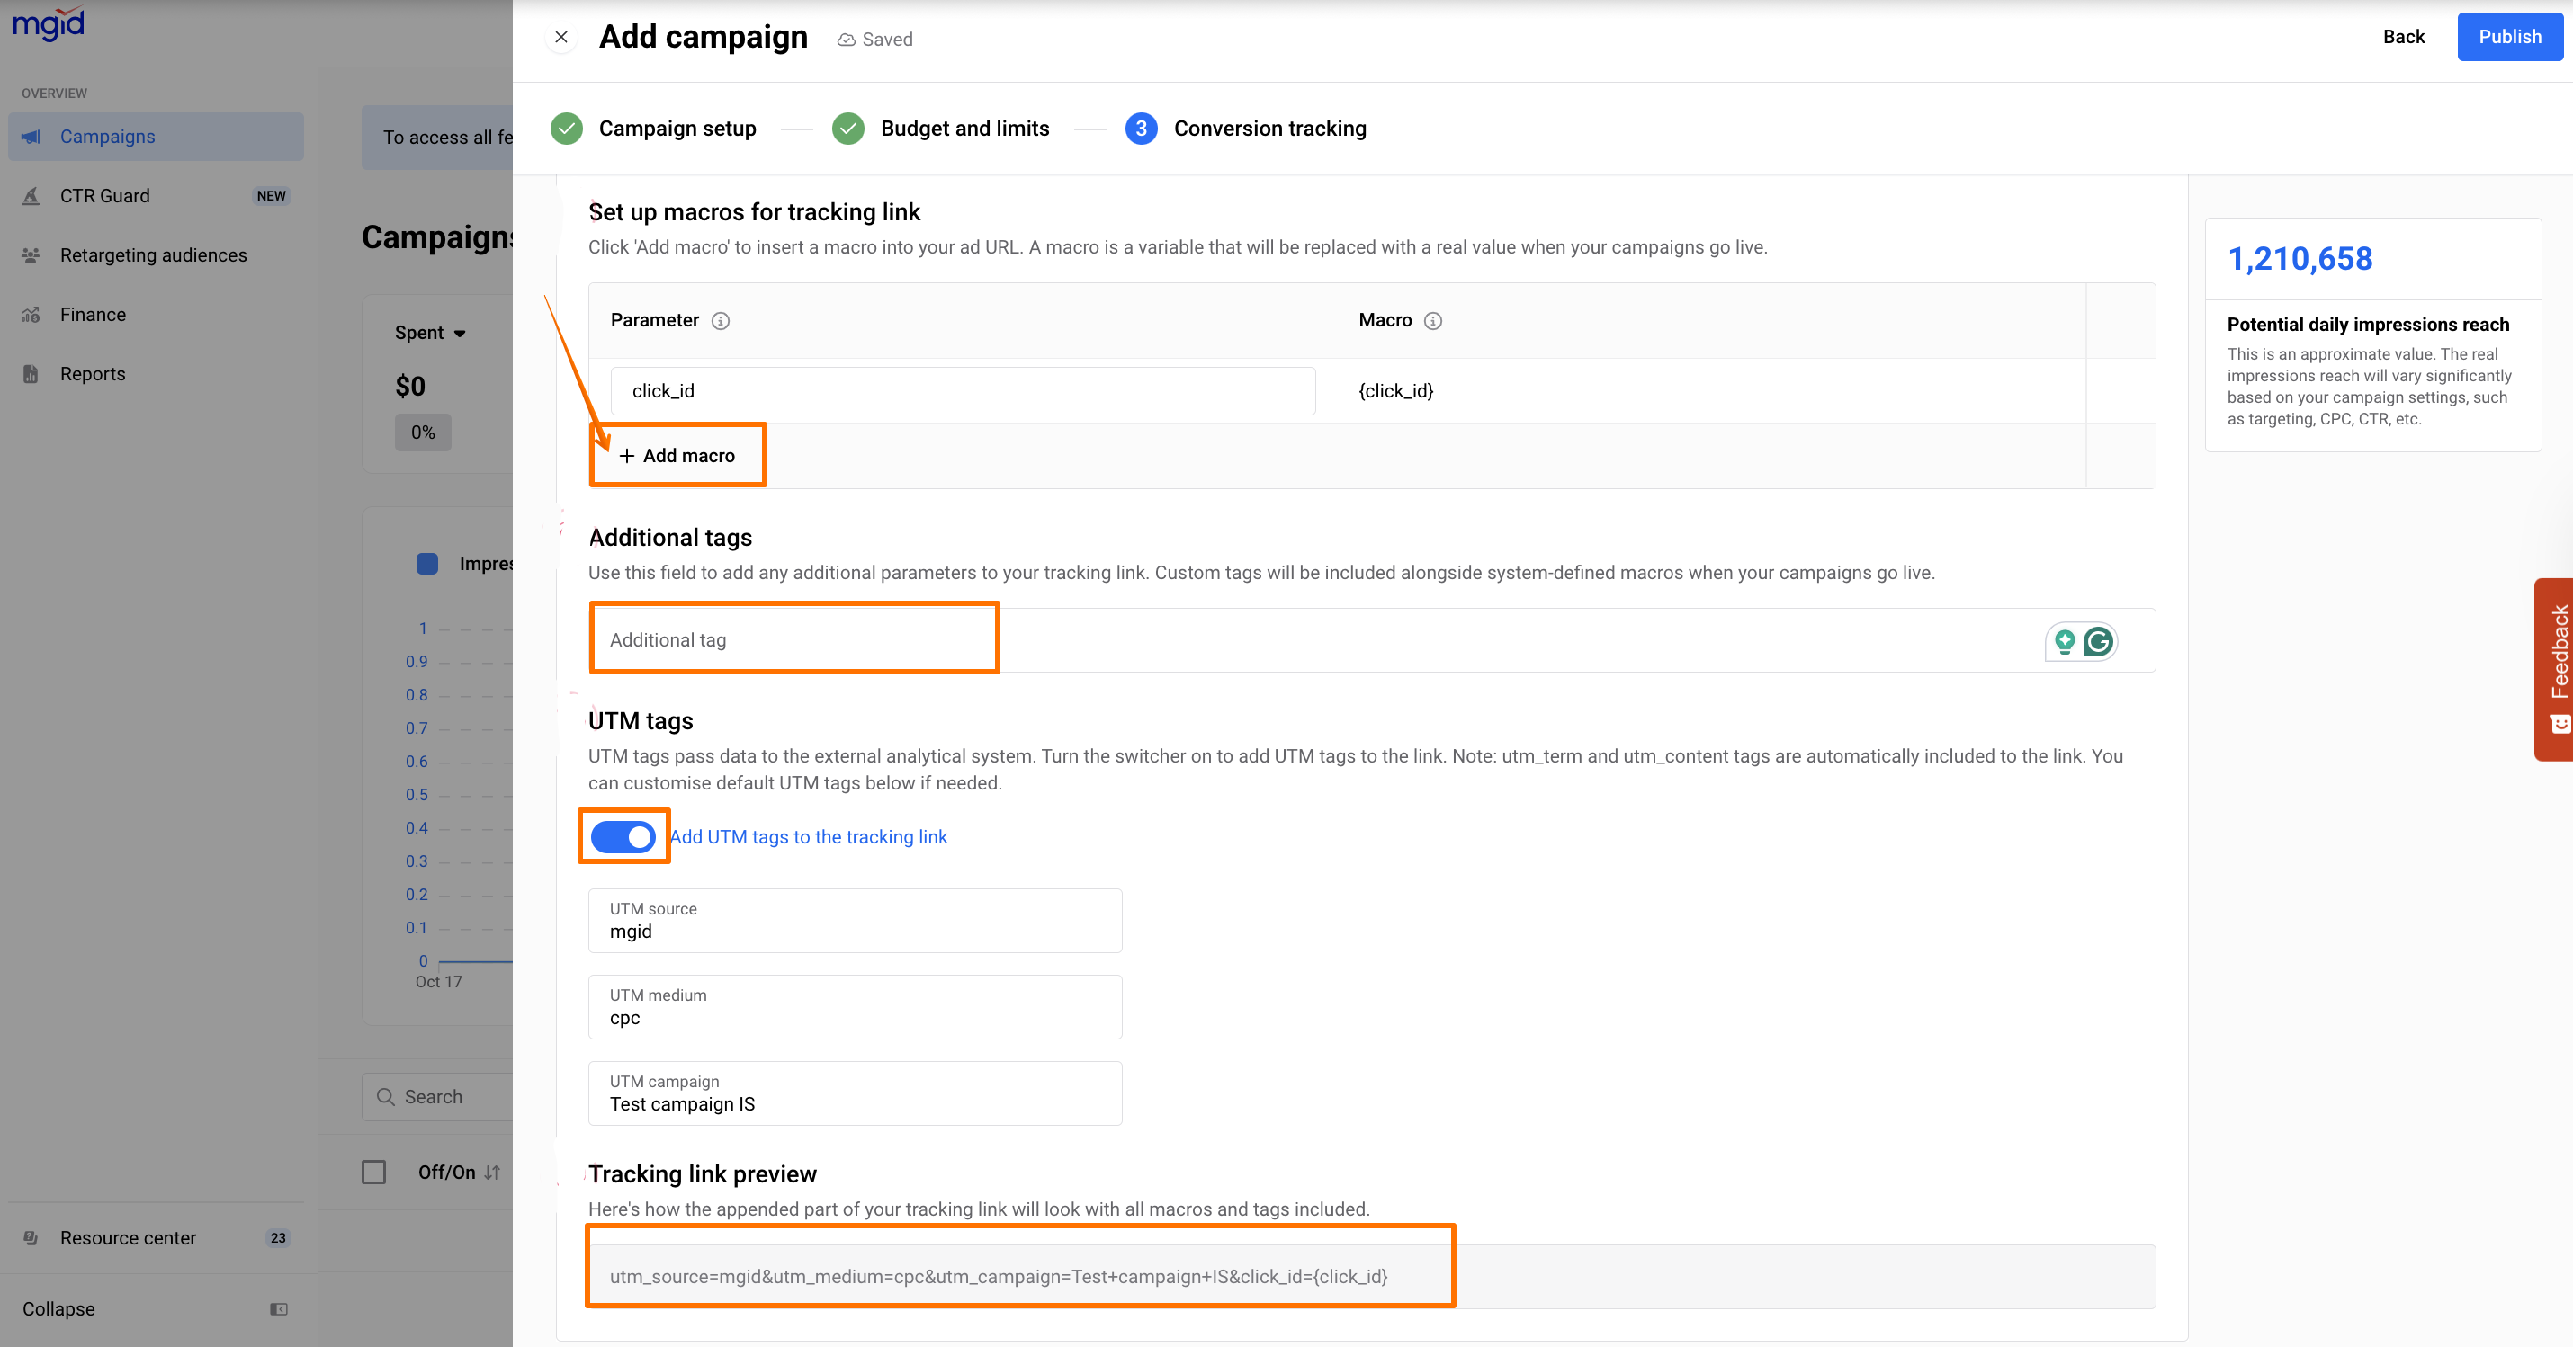Click the Grammarly icon in Additional tag field
2573x1347 pixels.
point(2099,641)
